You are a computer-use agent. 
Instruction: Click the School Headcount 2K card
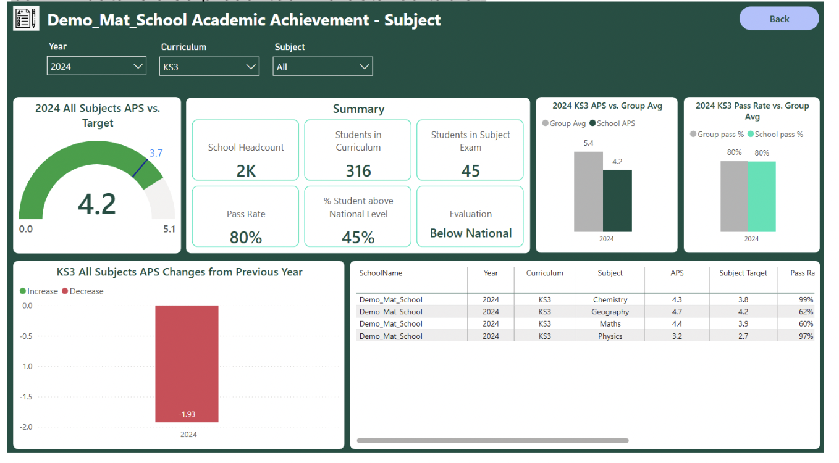pos(246,150)
